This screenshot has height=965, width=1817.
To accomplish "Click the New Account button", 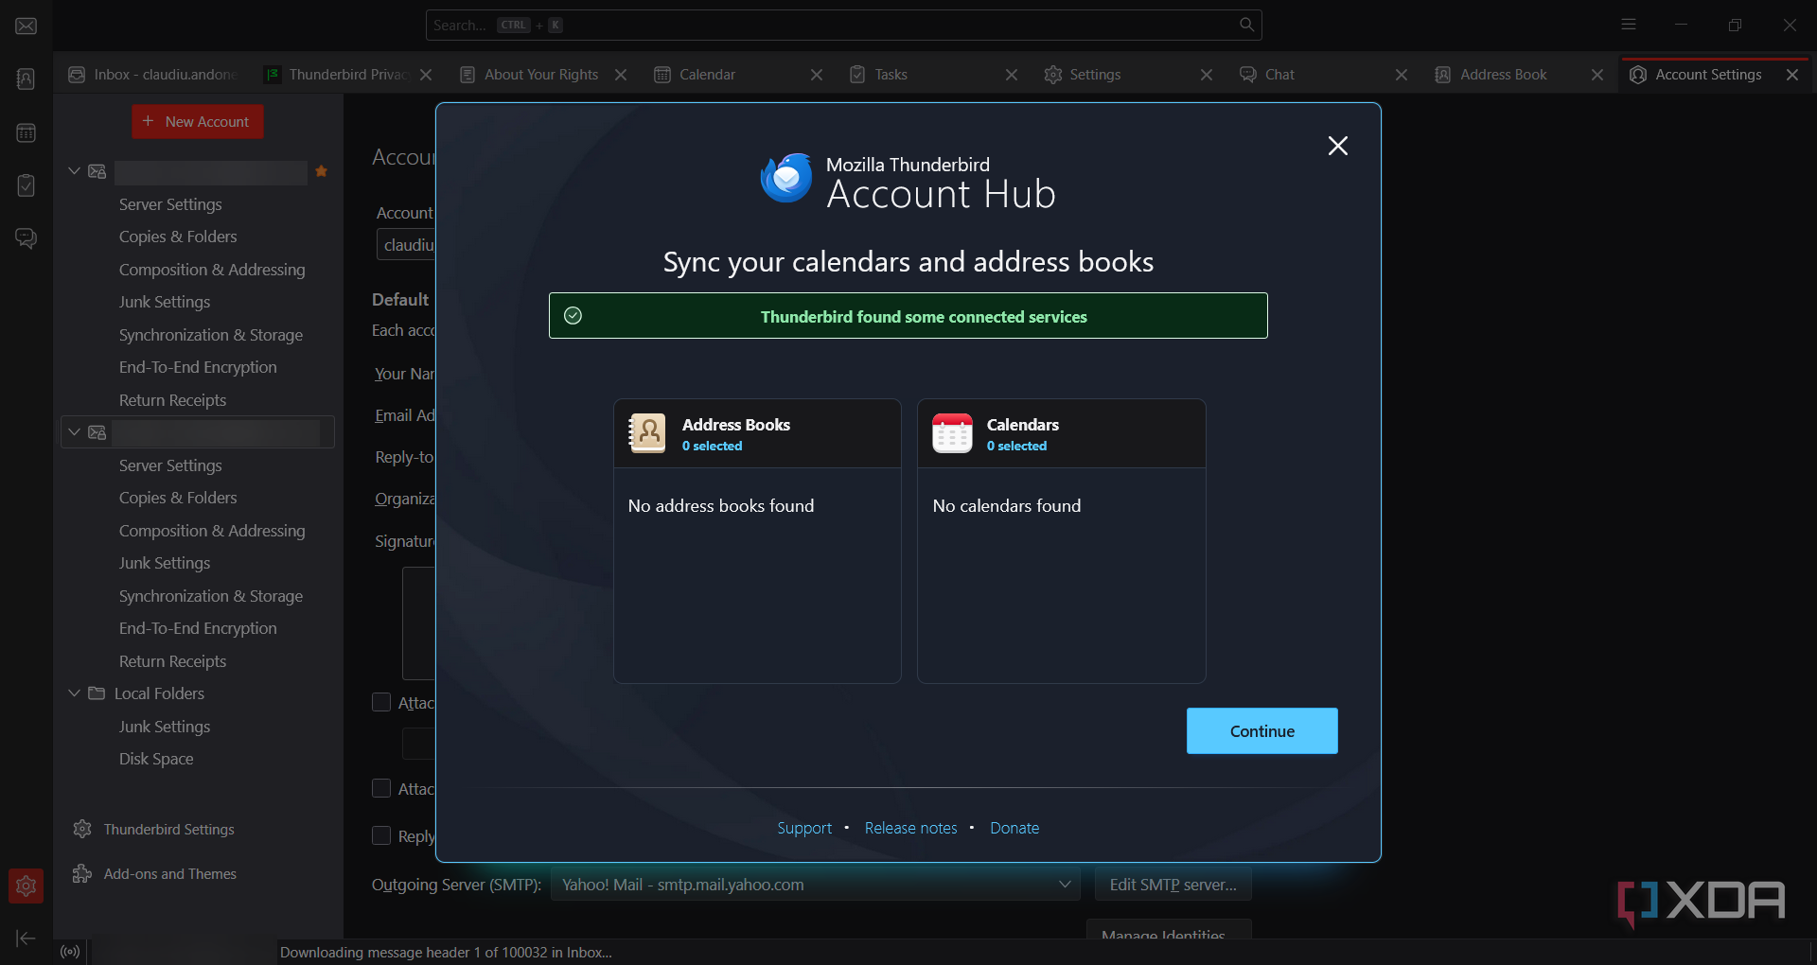I will [198, 121].
